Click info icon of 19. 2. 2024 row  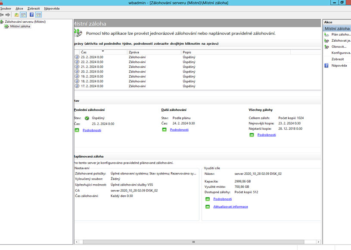click(x=77, y=76)
